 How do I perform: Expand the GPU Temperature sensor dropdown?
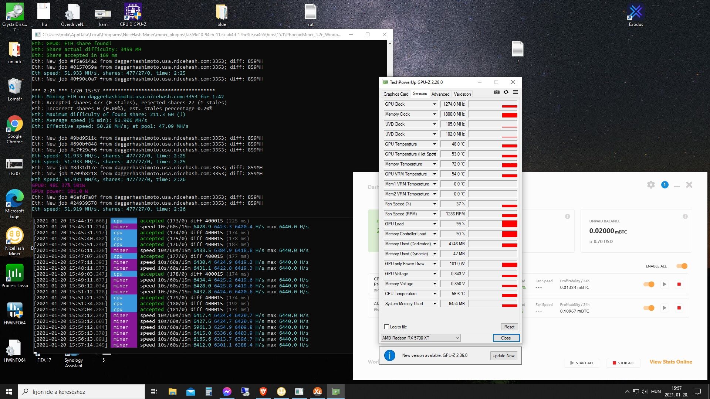coord(435,144)
